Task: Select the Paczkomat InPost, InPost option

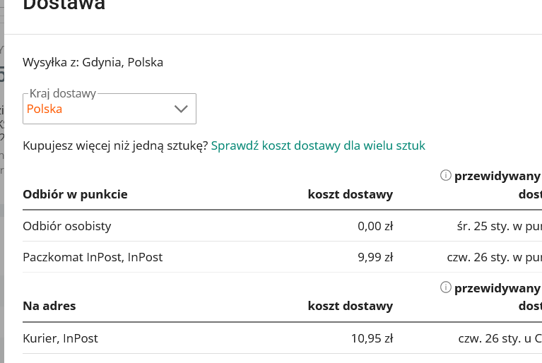Action: (93, 257)
